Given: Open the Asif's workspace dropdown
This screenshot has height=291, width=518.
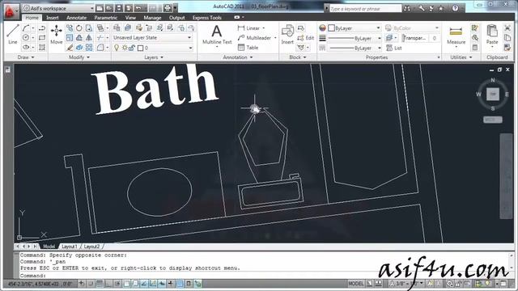Looking at the screenshot, I should coord(58,8).
